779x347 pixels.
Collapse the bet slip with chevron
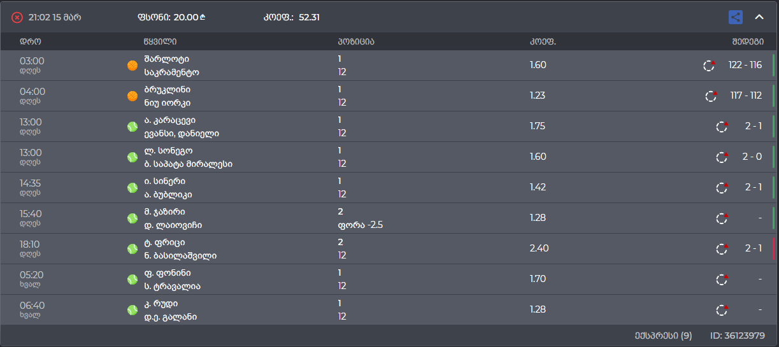click(x=759, y=17)
